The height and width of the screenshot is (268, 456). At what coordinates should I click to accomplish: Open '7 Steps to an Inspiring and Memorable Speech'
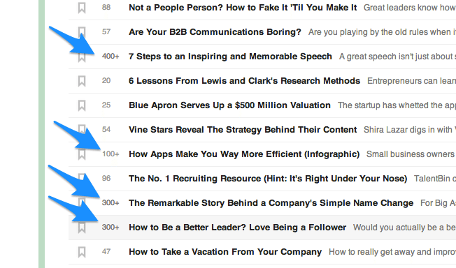(x=230, y=57)
